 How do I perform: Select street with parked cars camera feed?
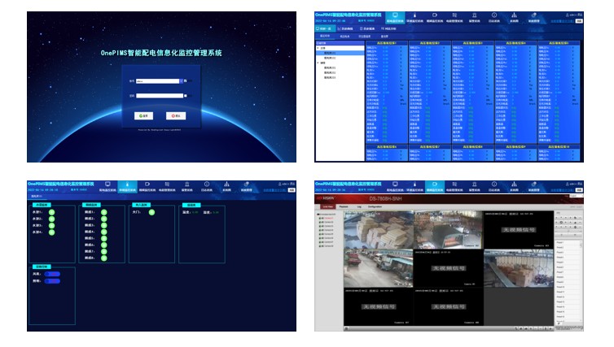(379, 268)
